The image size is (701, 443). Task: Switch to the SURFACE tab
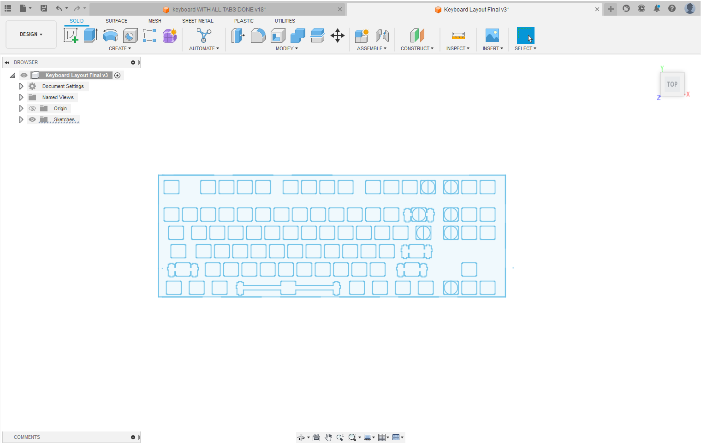point(116,21)
